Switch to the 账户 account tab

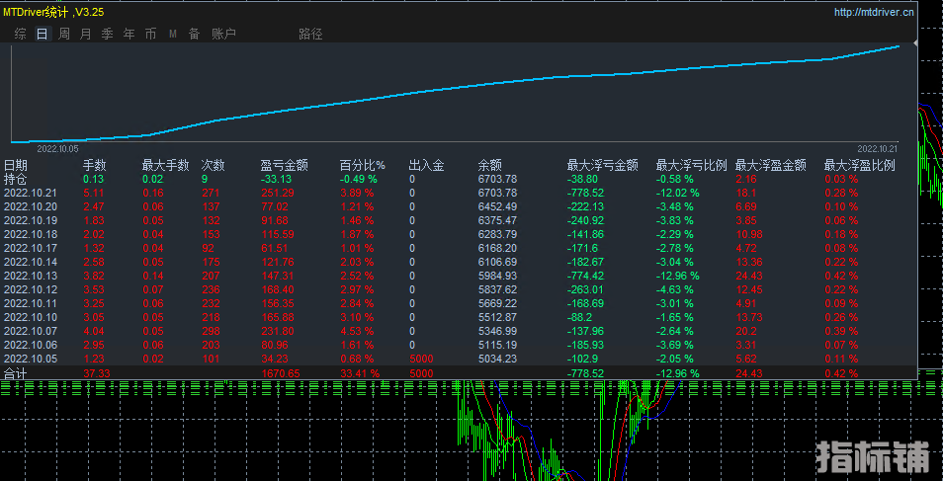(223, 34)
